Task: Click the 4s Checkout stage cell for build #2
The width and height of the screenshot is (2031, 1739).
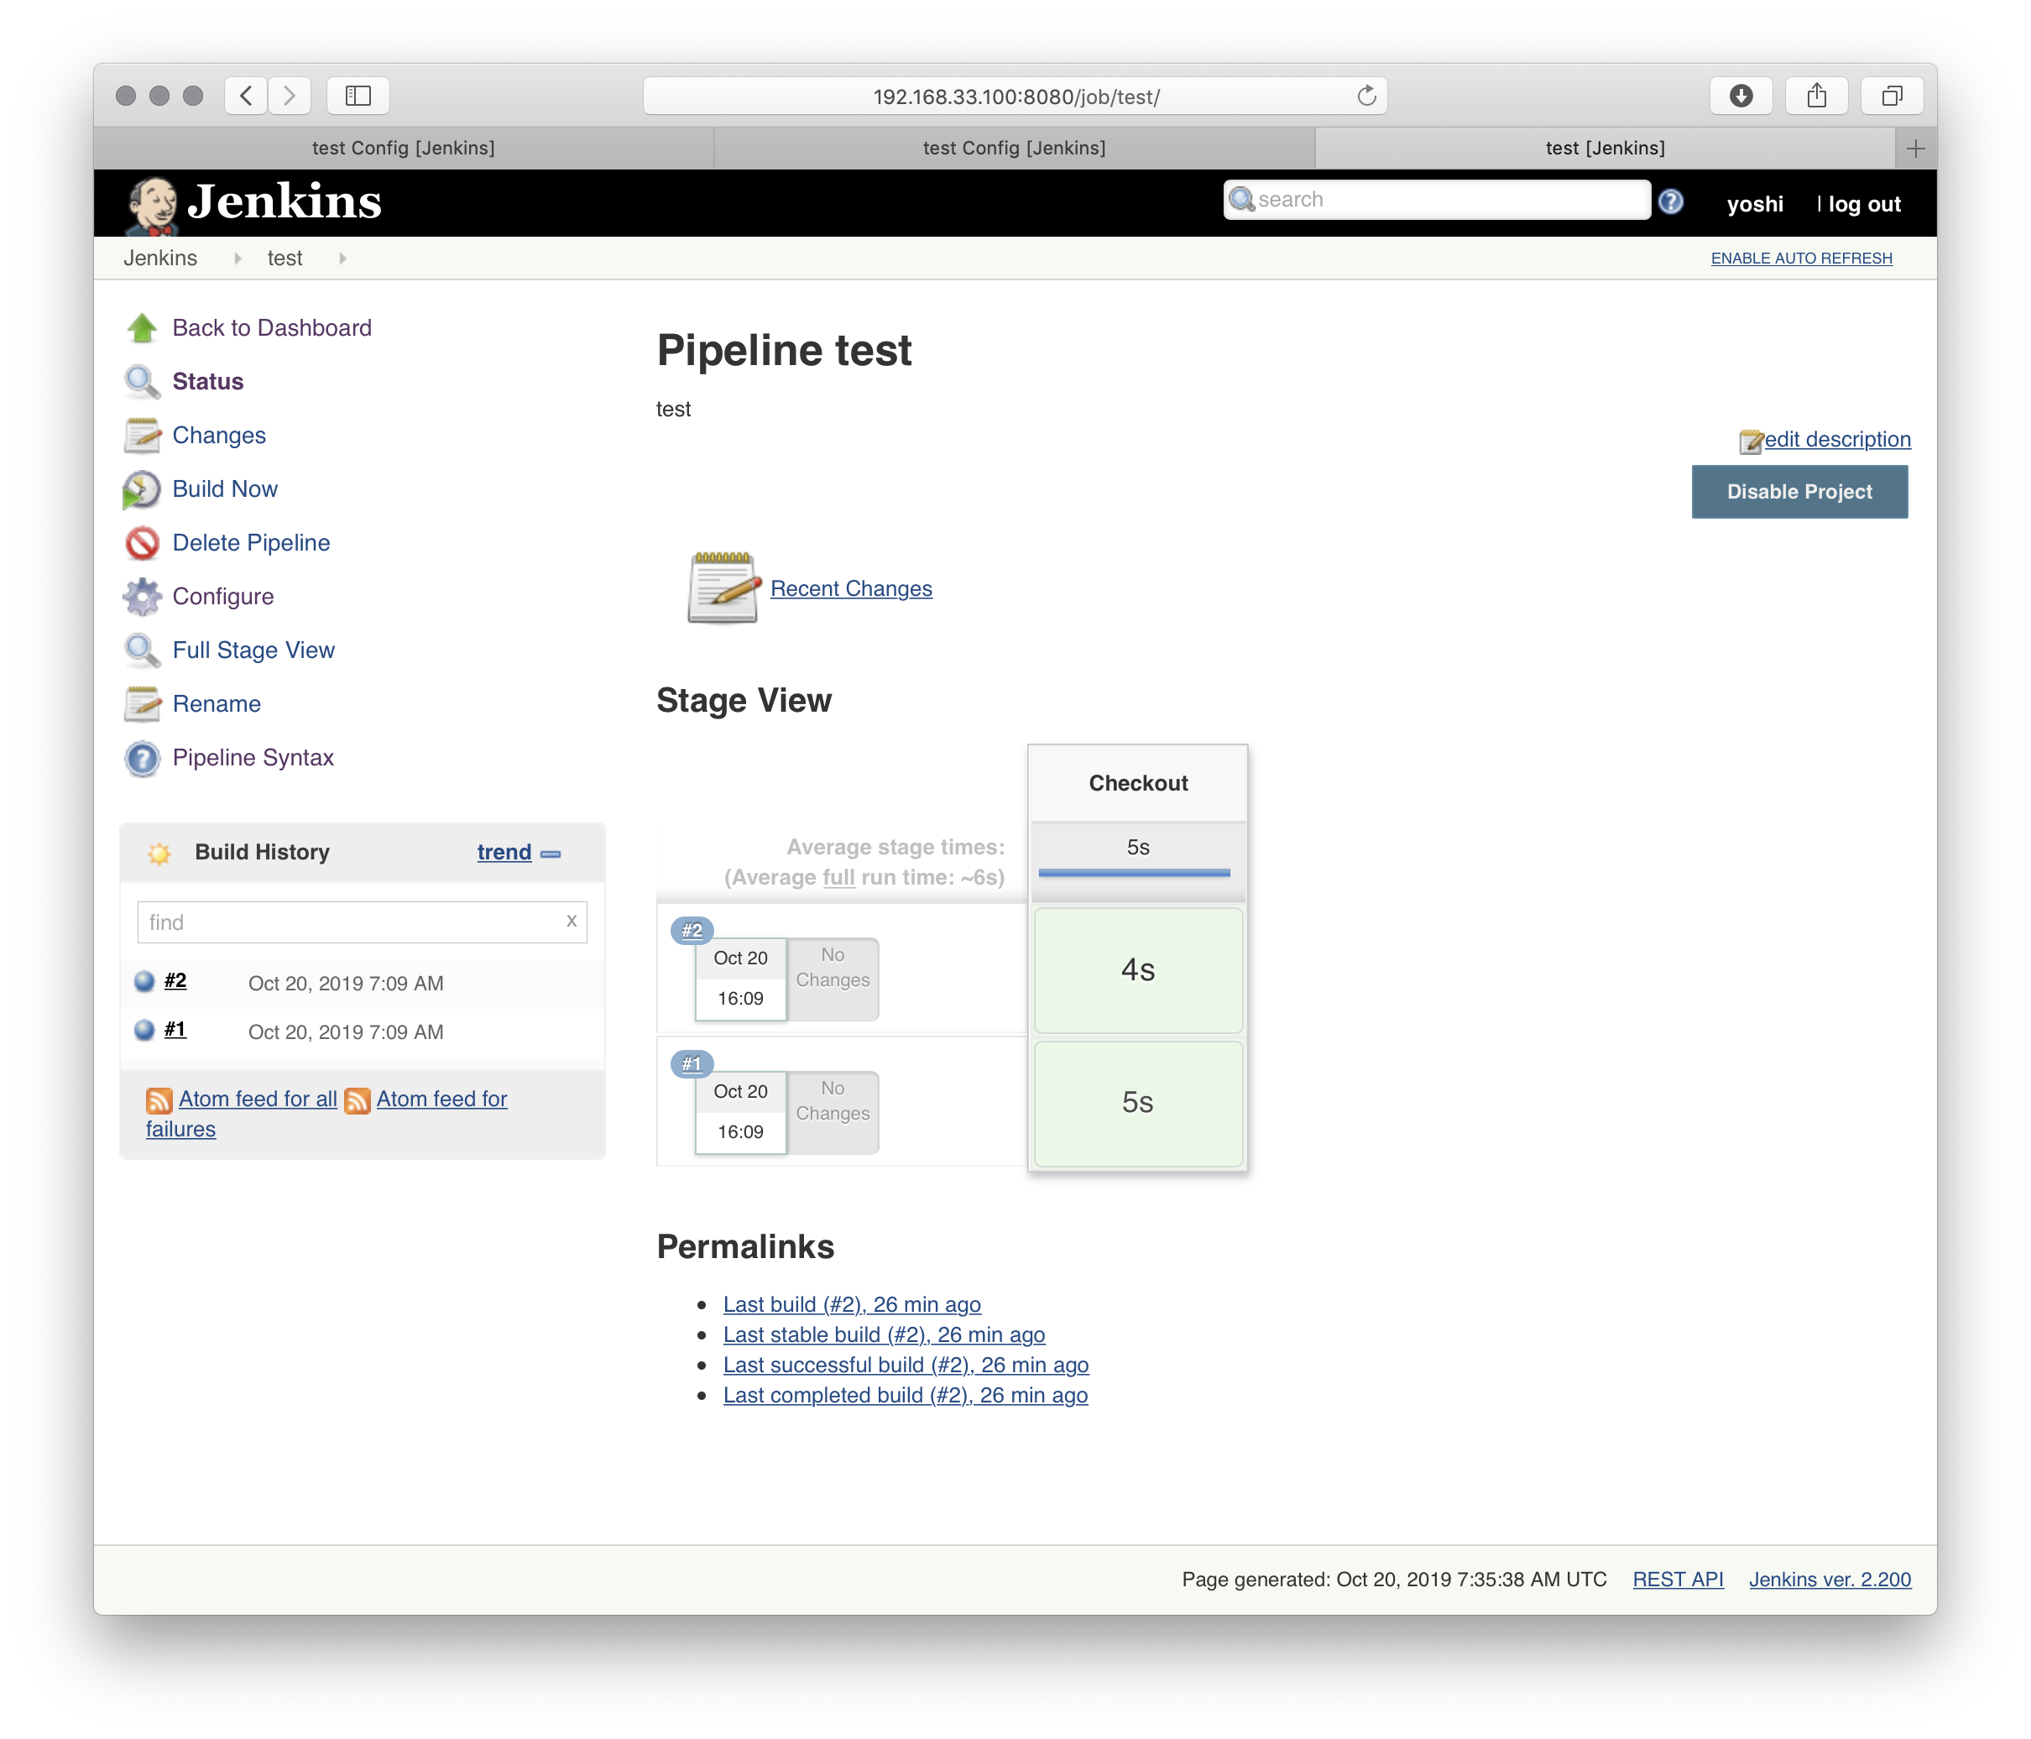Action: click(x=1138, y=970)
